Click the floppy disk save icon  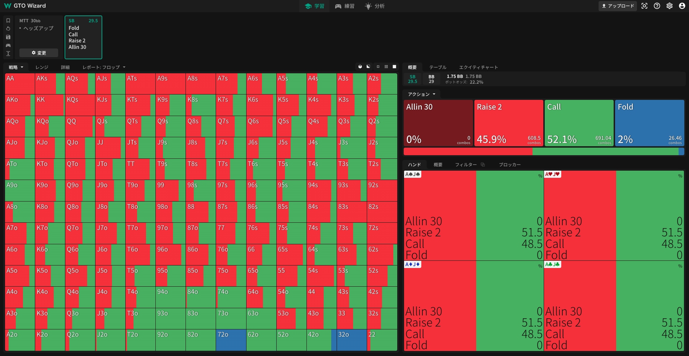(8, 37)
